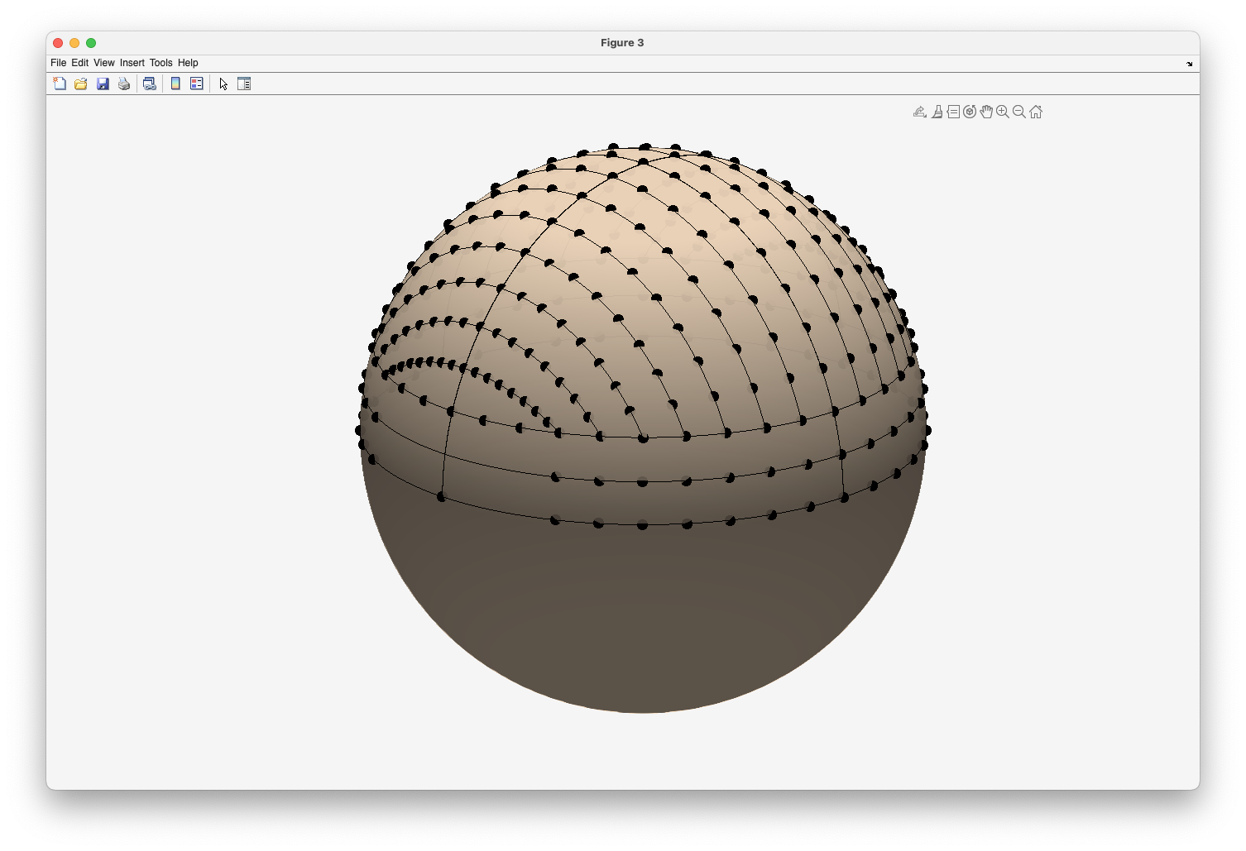Open a file with the folder icon

81,84
